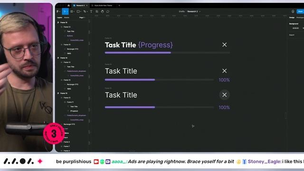Go to the Figma Home icon

point(68,5)
